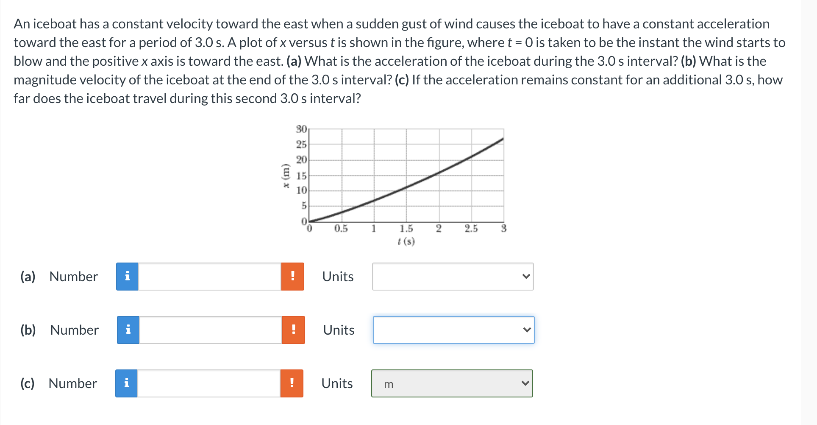Click the info icon for part (b)

(127, 330)
